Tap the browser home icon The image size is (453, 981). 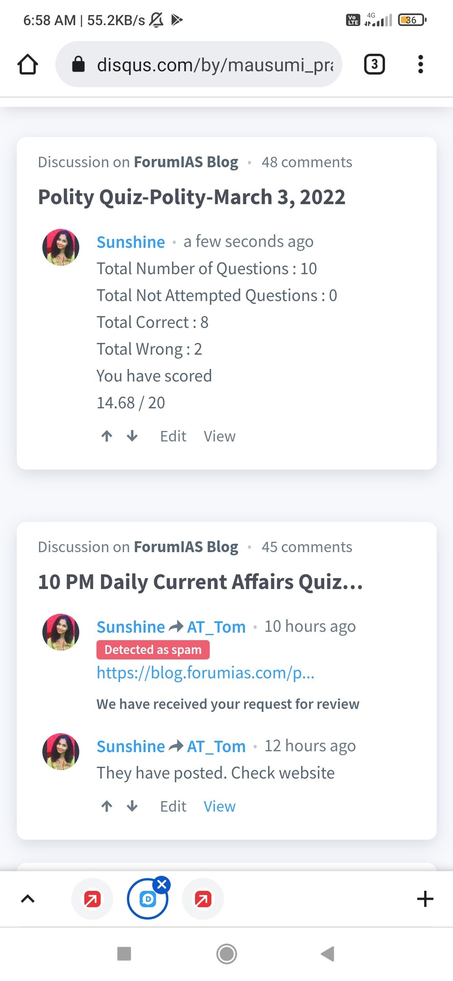(28, 65)
